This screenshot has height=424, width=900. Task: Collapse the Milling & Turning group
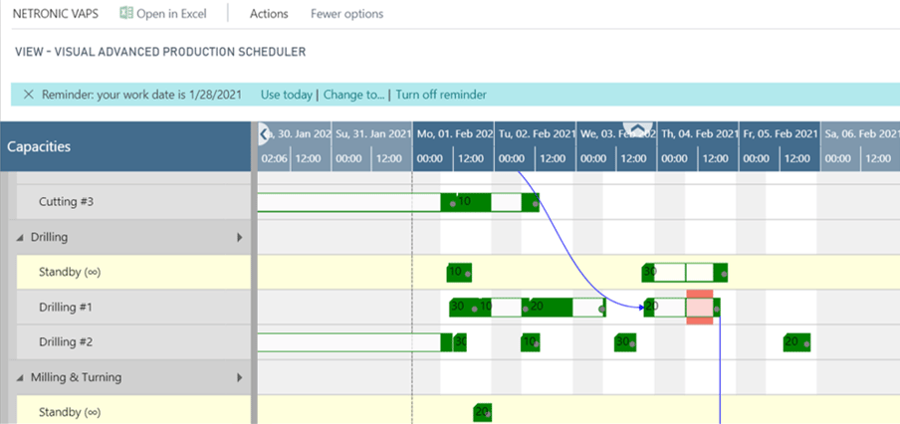21,377
